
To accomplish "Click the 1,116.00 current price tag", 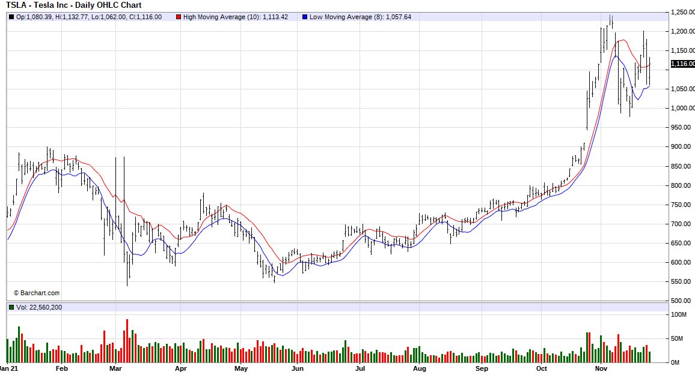I will (x=683, y=64).
